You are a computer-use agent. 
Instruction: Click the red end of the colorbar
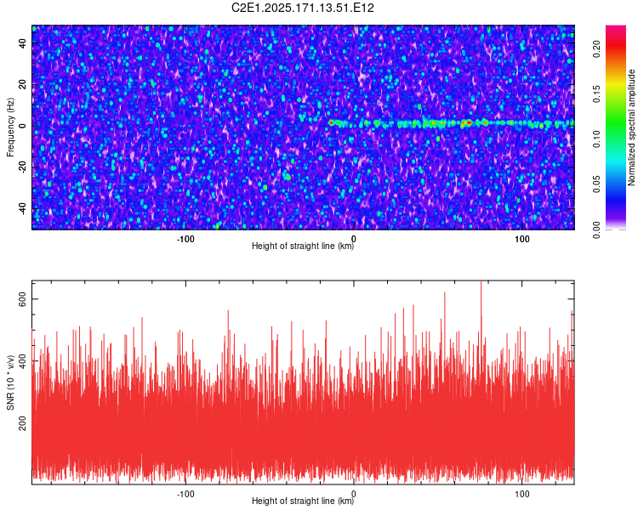pyautogui.click(x=616, y=35)
